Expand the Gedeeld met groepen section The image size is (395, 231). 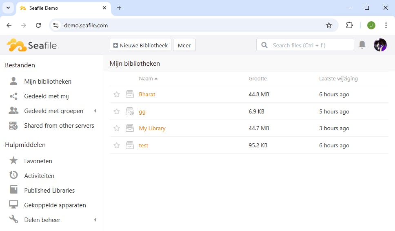pos(95,111)
